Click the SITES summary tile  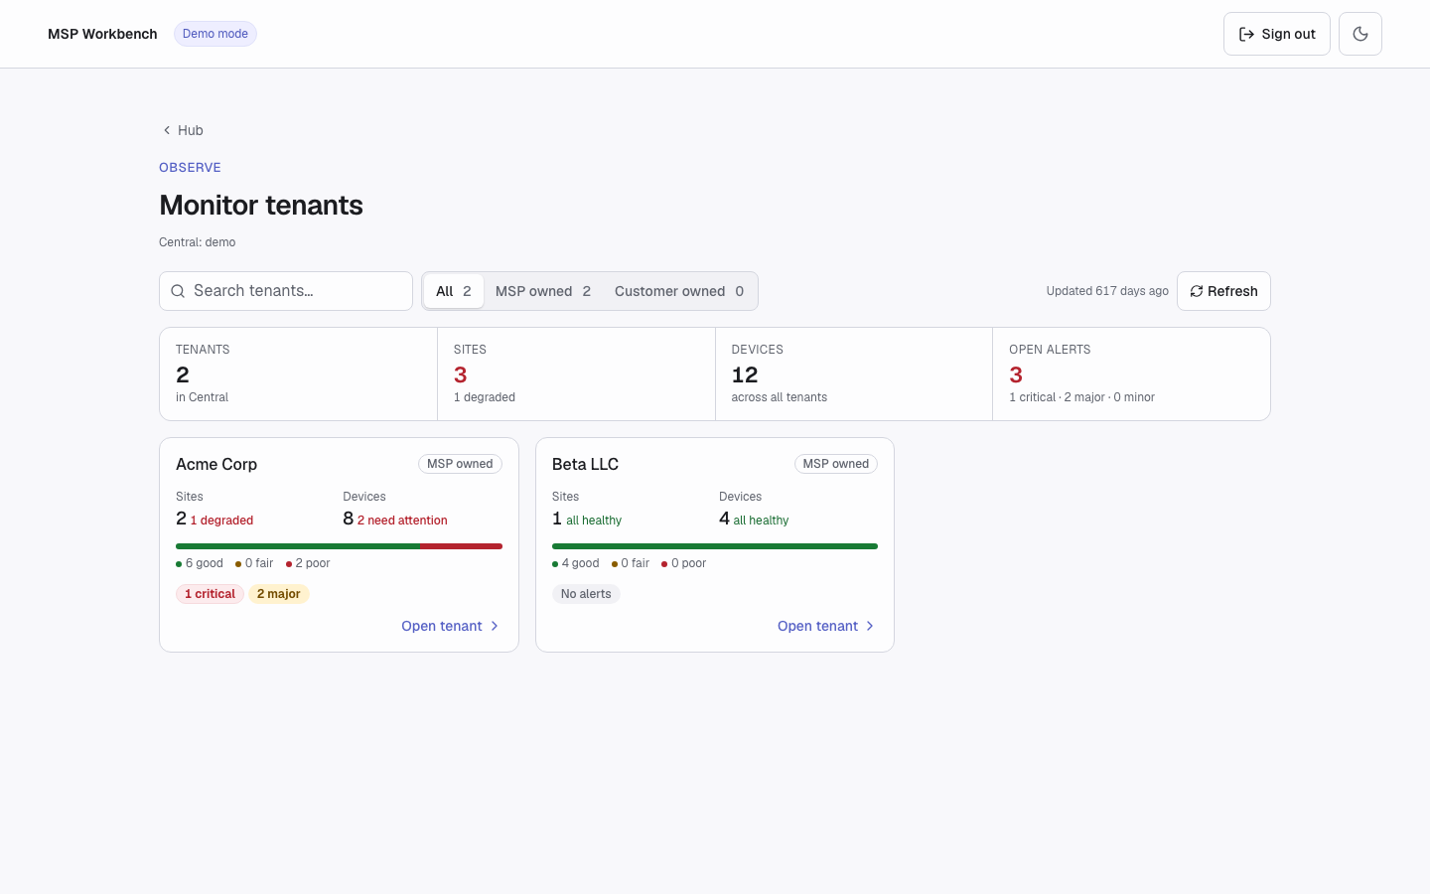pyautogui.click(x=576, y=373)
